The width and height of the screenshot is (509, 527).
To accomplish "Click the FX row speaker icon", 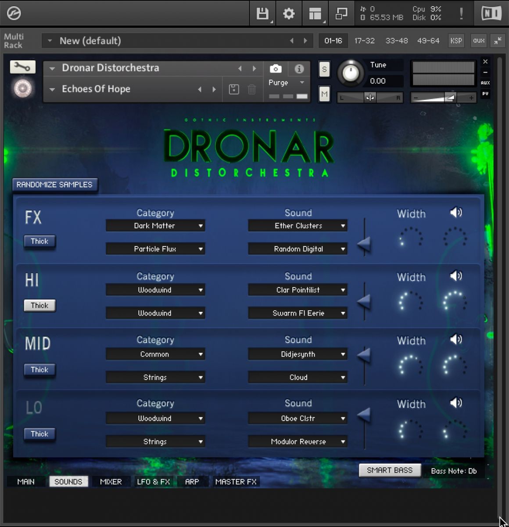I will click(456, 213).
